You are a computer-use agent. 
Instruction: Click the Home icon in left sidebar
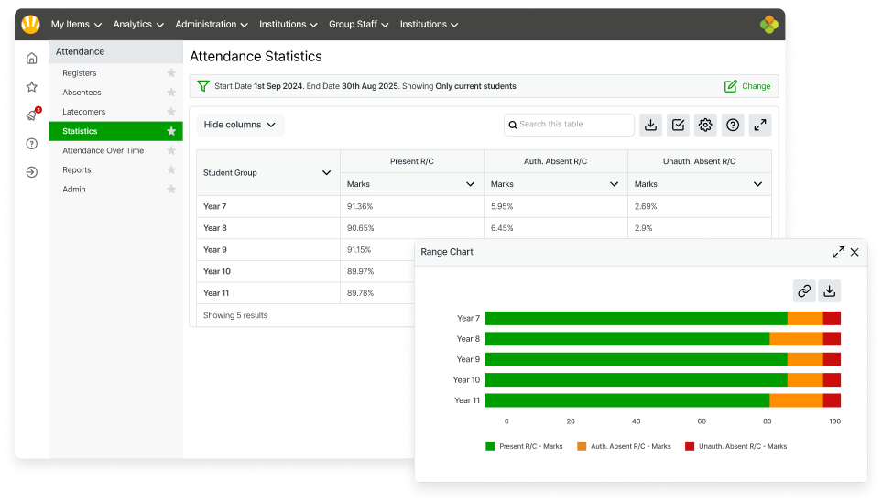[x=32, y=59]
